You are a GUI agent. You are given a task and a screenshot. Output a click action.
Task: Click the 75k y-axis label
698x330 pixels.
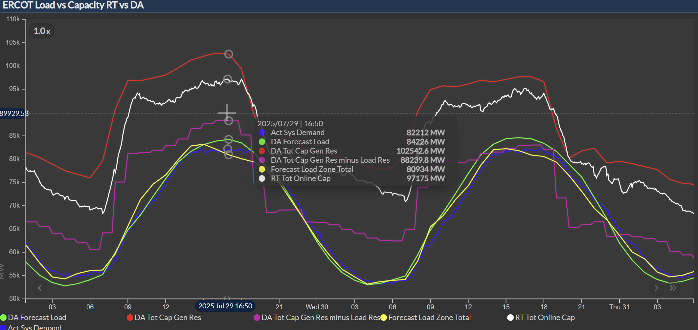pyautogui.click(x=14, y=182)
